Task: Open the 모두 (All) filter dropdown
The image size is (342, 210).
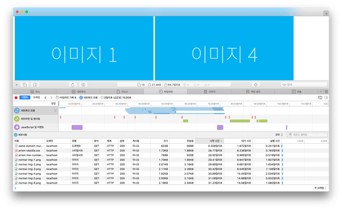Action: (x=279, y=135)
